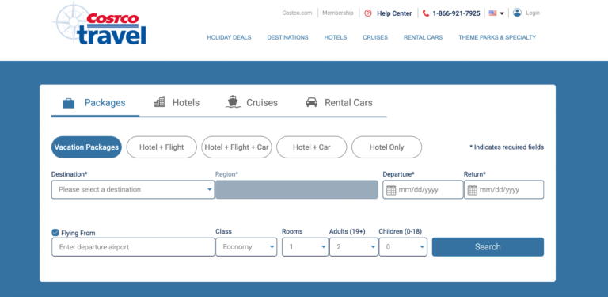Open the Children (0-18) dropdown
The width and height of the screenshot is (608, 297).
tap(403, 247)
